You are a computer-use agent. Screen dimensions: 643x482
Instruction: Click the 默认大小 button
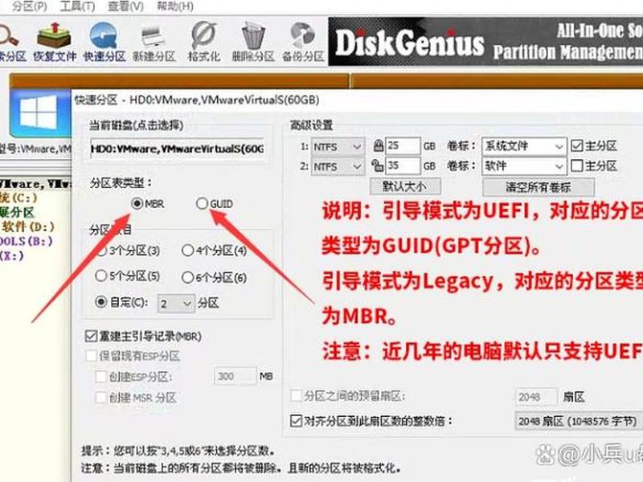click(405, 186)
